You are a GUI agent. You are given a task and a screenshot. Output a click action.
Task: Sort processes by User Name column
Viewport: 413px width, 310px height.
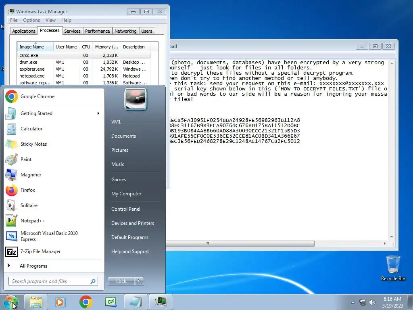pyautogui.click(x=66, y=47)
